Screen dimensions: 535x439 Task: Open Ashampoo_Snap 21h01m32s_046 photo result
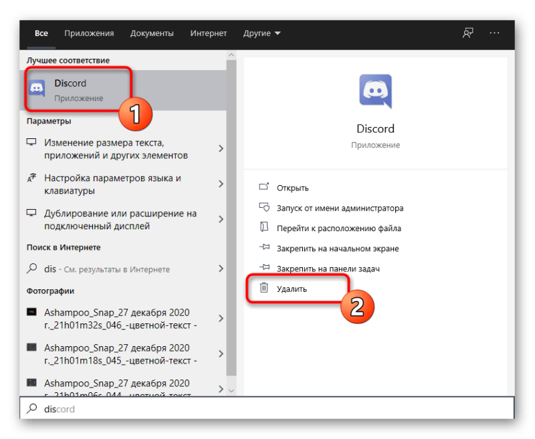point(123,319)
